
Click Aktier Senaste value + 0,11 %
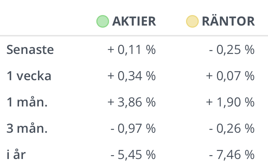pyautogui.click(x=132, y=50)
